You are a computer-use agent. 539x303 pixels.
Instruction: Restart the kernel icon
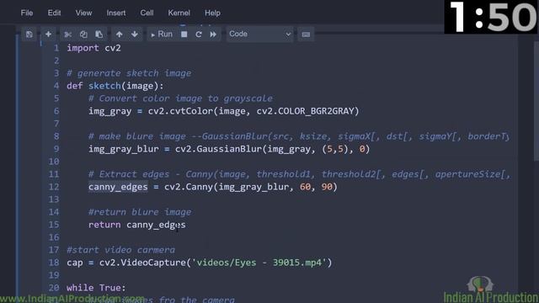[x=199, y=34]
